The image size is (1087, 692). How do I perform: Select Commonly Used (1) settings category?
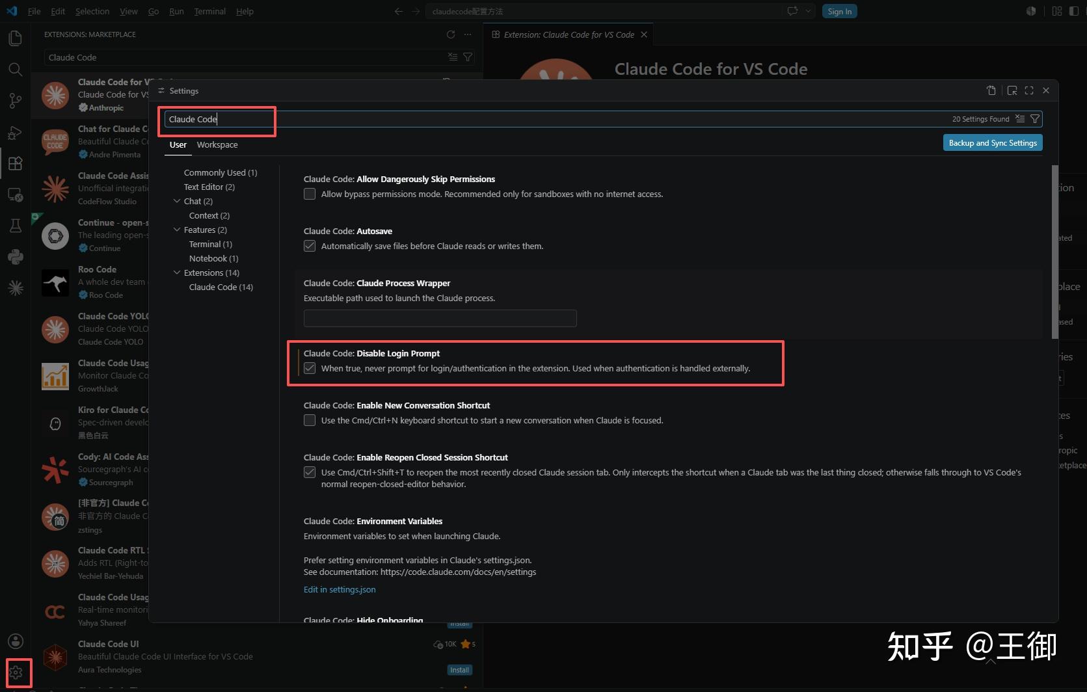click(221, 172)
